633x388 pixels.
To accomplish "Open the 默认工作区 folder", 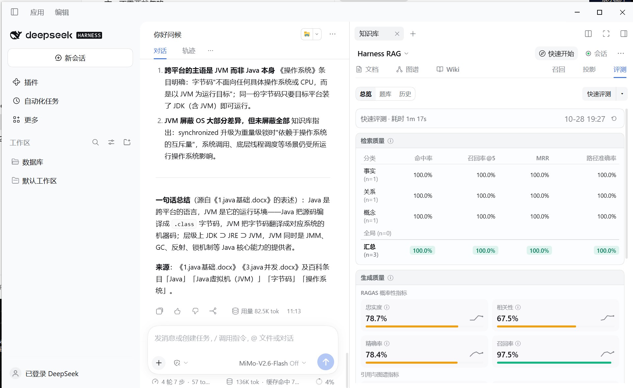I will 34,181.
